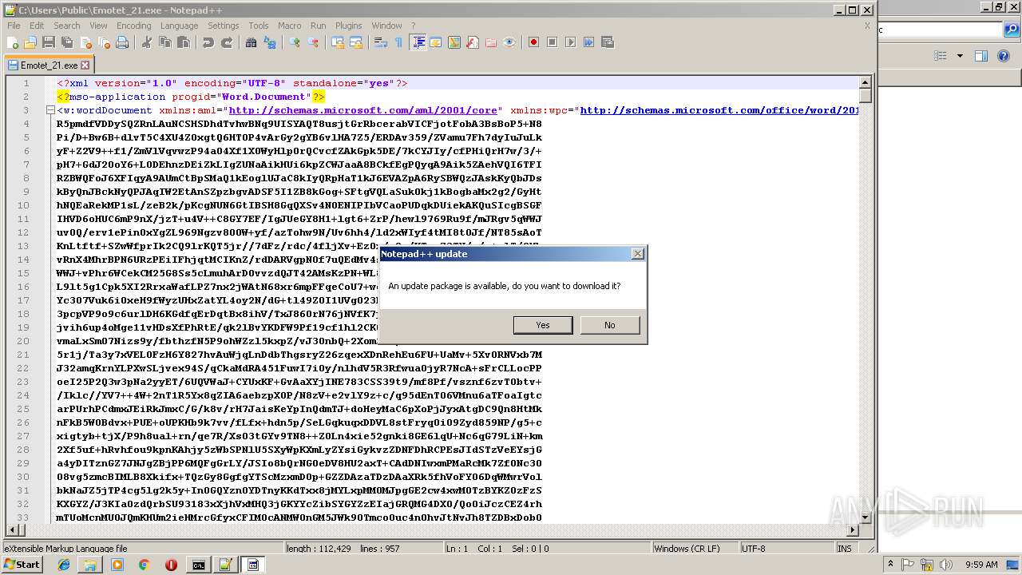This screenshot has width=1022, height=575.
Task: Open schemas.microsoft.com/aml/2001/core link
Action: pyautogui.click(x=363, y=110)
